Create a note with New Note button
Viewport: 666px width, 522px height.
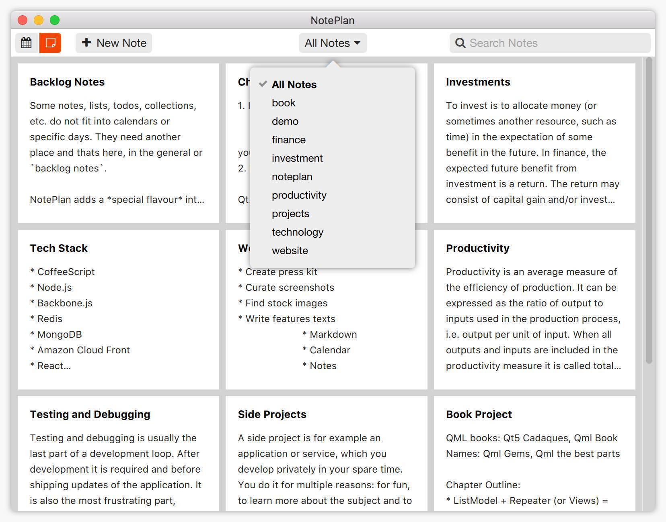tap(114, 43)
